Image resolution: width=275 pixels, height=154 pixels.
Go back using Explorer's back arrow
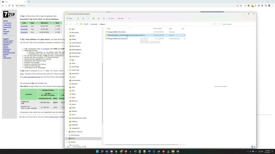pos(67,24)
